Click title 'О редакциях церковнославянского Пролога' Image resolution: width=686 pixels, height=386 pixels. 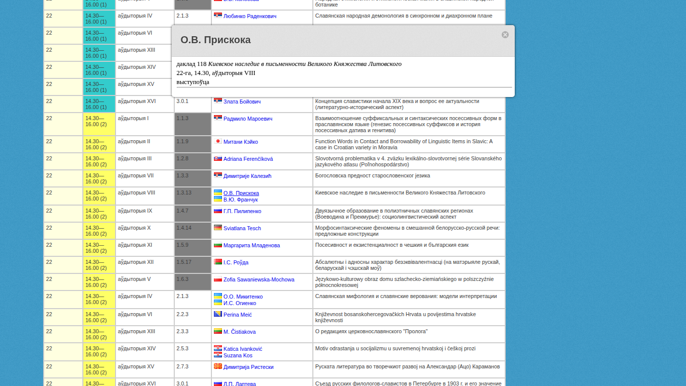(x=372, y=332)
